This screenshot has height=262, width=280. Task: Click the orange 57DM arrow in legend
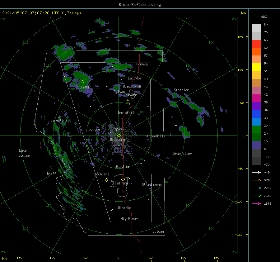tap(256, 180)
